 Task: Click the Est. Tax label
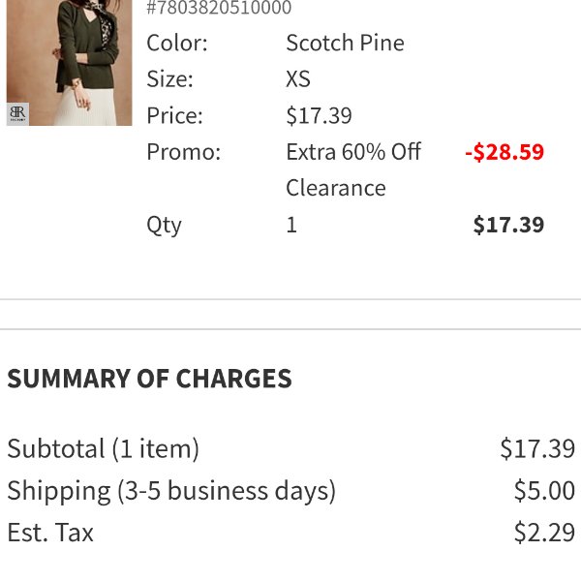tap(50, 533)
